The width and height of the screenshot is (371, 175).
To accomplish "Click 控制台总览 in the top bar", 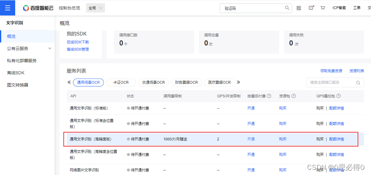I will tap(69, 8).
